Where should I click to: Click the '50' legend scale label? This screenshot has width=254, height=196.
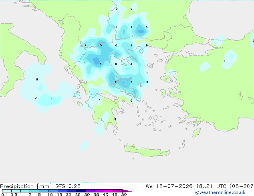pos(124,194)
